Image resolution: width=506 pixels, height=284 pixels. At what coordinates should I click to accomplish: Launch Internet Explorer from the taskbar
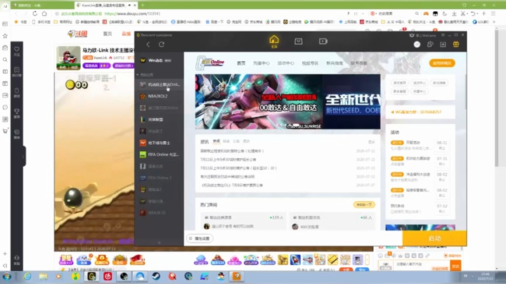click(27, 276)
